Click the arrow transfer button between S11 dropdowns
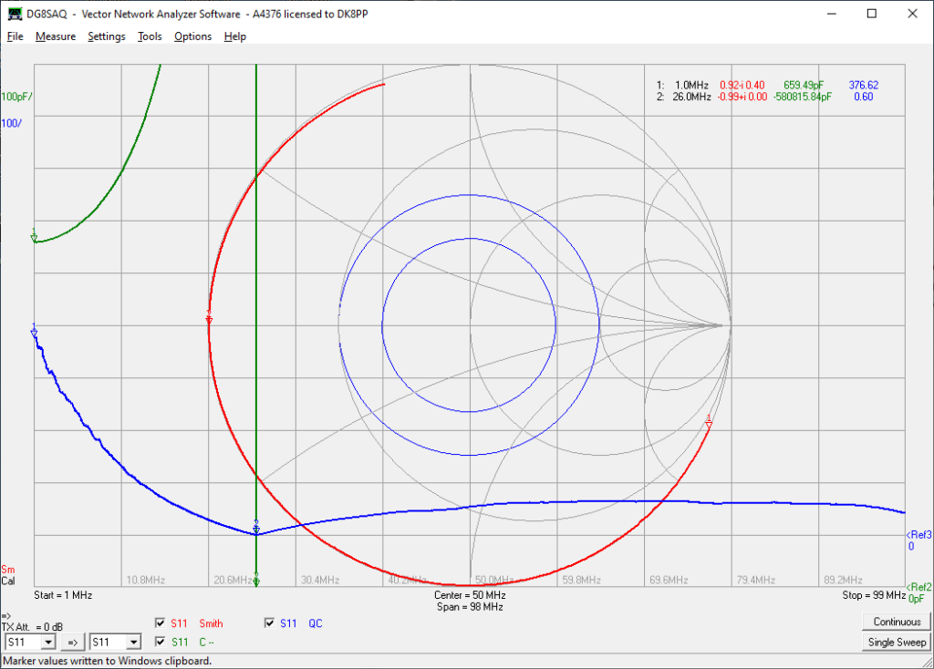Viewport: 934px width, 669px height. pos(73,643)
